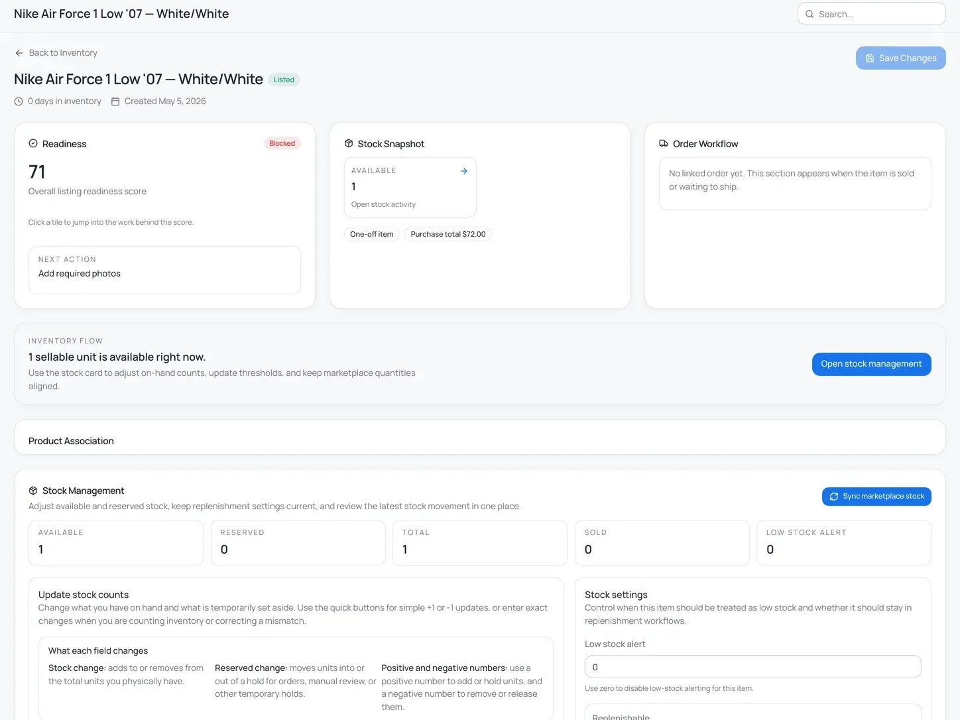Click the back arrow icon beside Back to Inventory

pos(19,53)
